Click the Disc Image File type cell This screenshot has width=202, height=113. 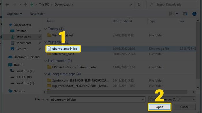tap(159, 49)
